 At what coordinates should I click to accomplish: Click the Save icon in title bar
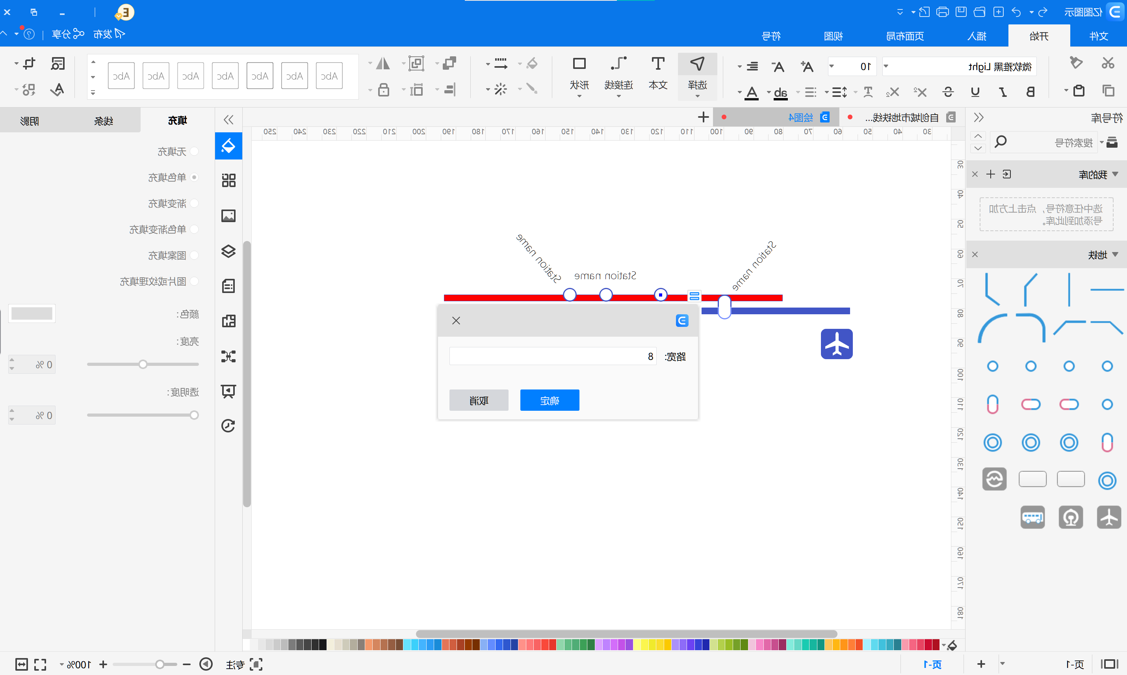coord(961,12)
